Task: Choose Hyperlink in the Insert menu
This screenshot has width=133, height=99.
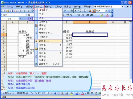Action: tap(48, 64)
